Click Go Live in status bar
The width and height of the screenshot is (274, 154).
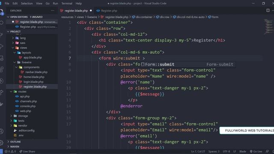pos(256,151)
